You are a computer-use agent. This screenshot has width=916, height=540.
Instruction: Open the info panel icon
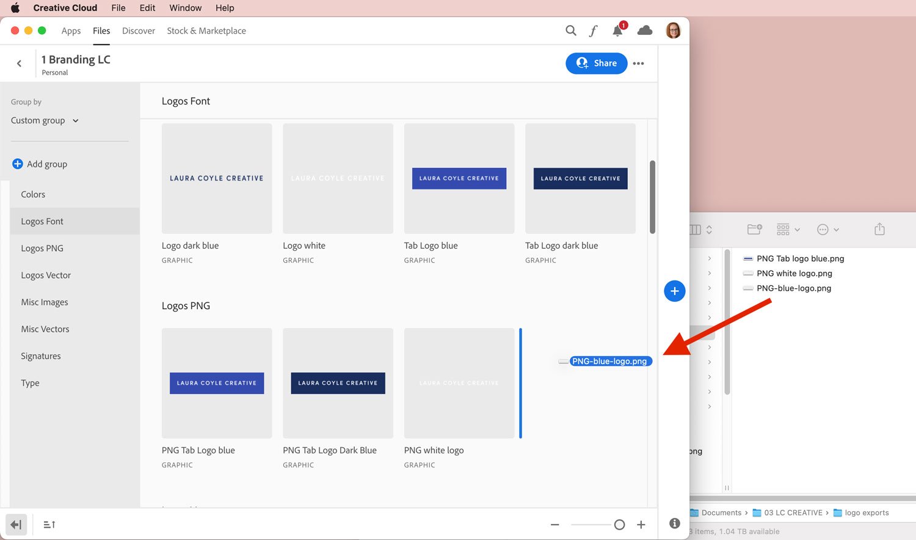[x=674, y=524]
